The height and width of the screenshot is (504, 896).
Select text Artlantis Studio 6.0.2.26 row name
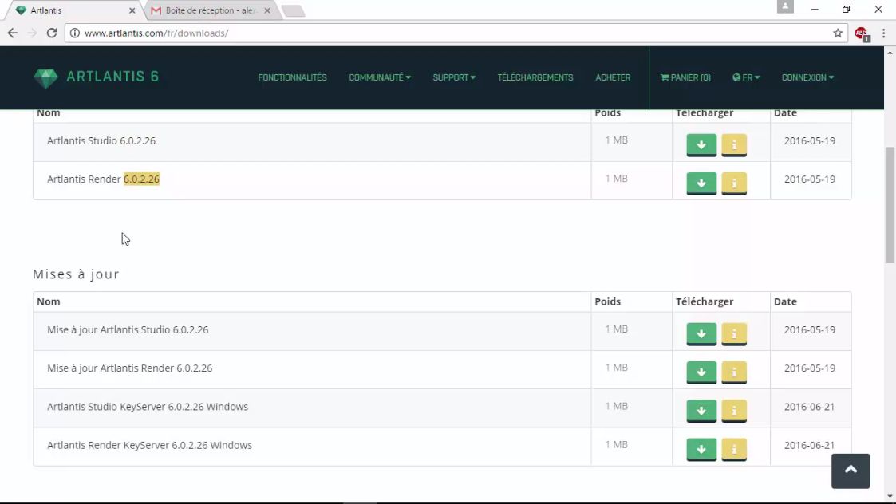tap(101, 140)
